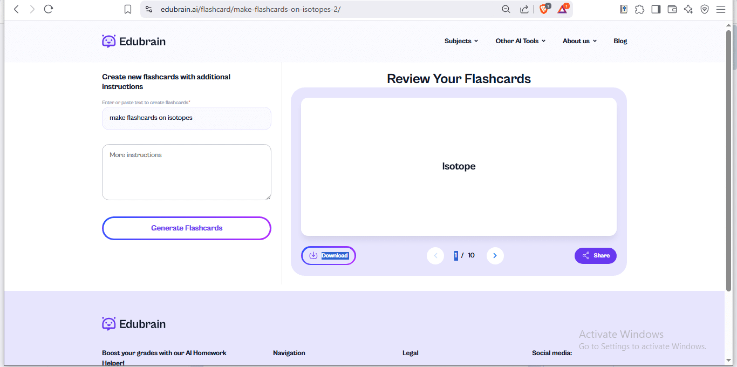Viewport: 737px width, 367px height.
Task: Bookmark this page using bookmark icon
Action: coord(128,9)
